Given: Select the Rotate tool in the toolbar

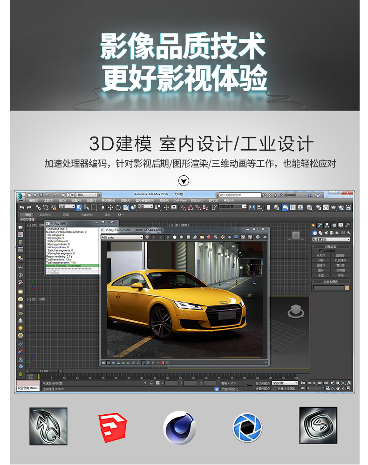Looking at the screenshot, I should (x=118, y=207).
